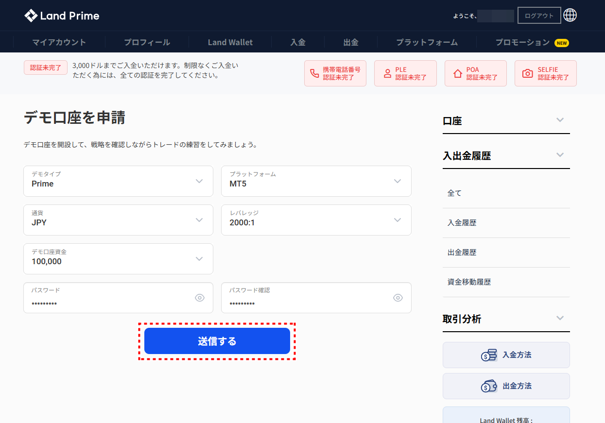This screenshot has width=605, height=423.
Task: Click the Land Prime logo
Action: pos(62,16)
